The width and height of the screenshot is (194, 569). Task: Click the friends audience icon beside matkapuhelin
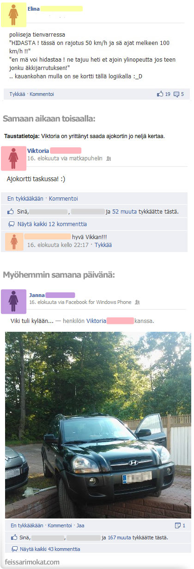point(109,158)
